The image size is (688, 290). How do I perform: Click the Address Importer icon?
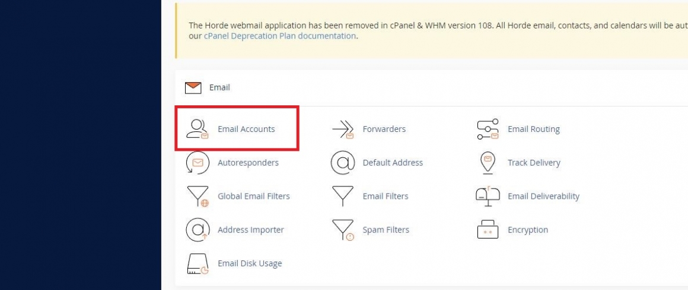coord(198,230)
